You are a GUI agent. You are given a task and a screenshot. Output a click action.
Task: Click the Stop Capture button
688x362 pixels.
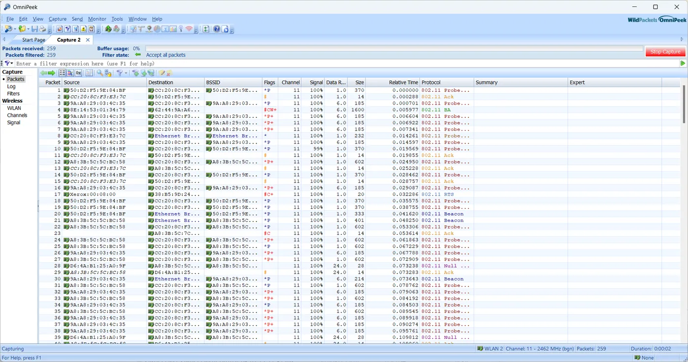[x=665, y=52]
